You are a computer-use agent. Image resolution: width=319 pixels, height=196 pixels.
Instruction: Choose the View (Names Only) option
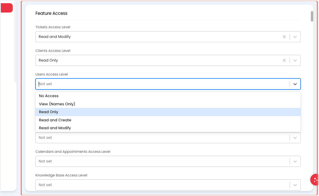tap(168, 104)
